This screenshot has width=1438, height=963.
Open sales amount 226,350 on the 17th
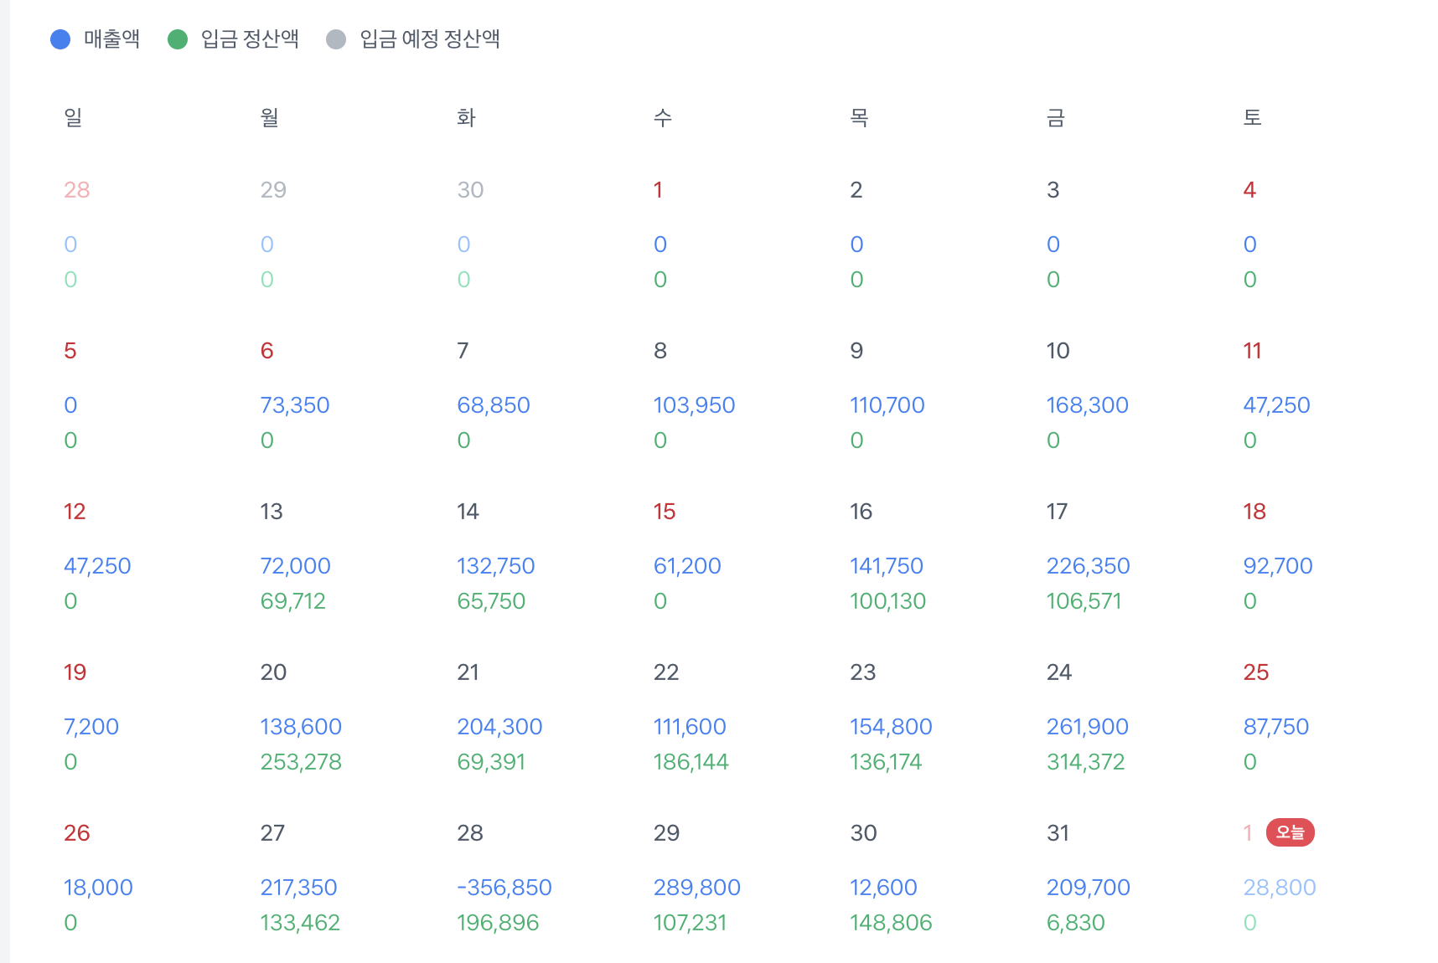[x=1088, y=566]
